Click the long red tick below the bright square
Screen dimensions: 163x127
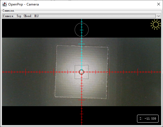[81, 100]
